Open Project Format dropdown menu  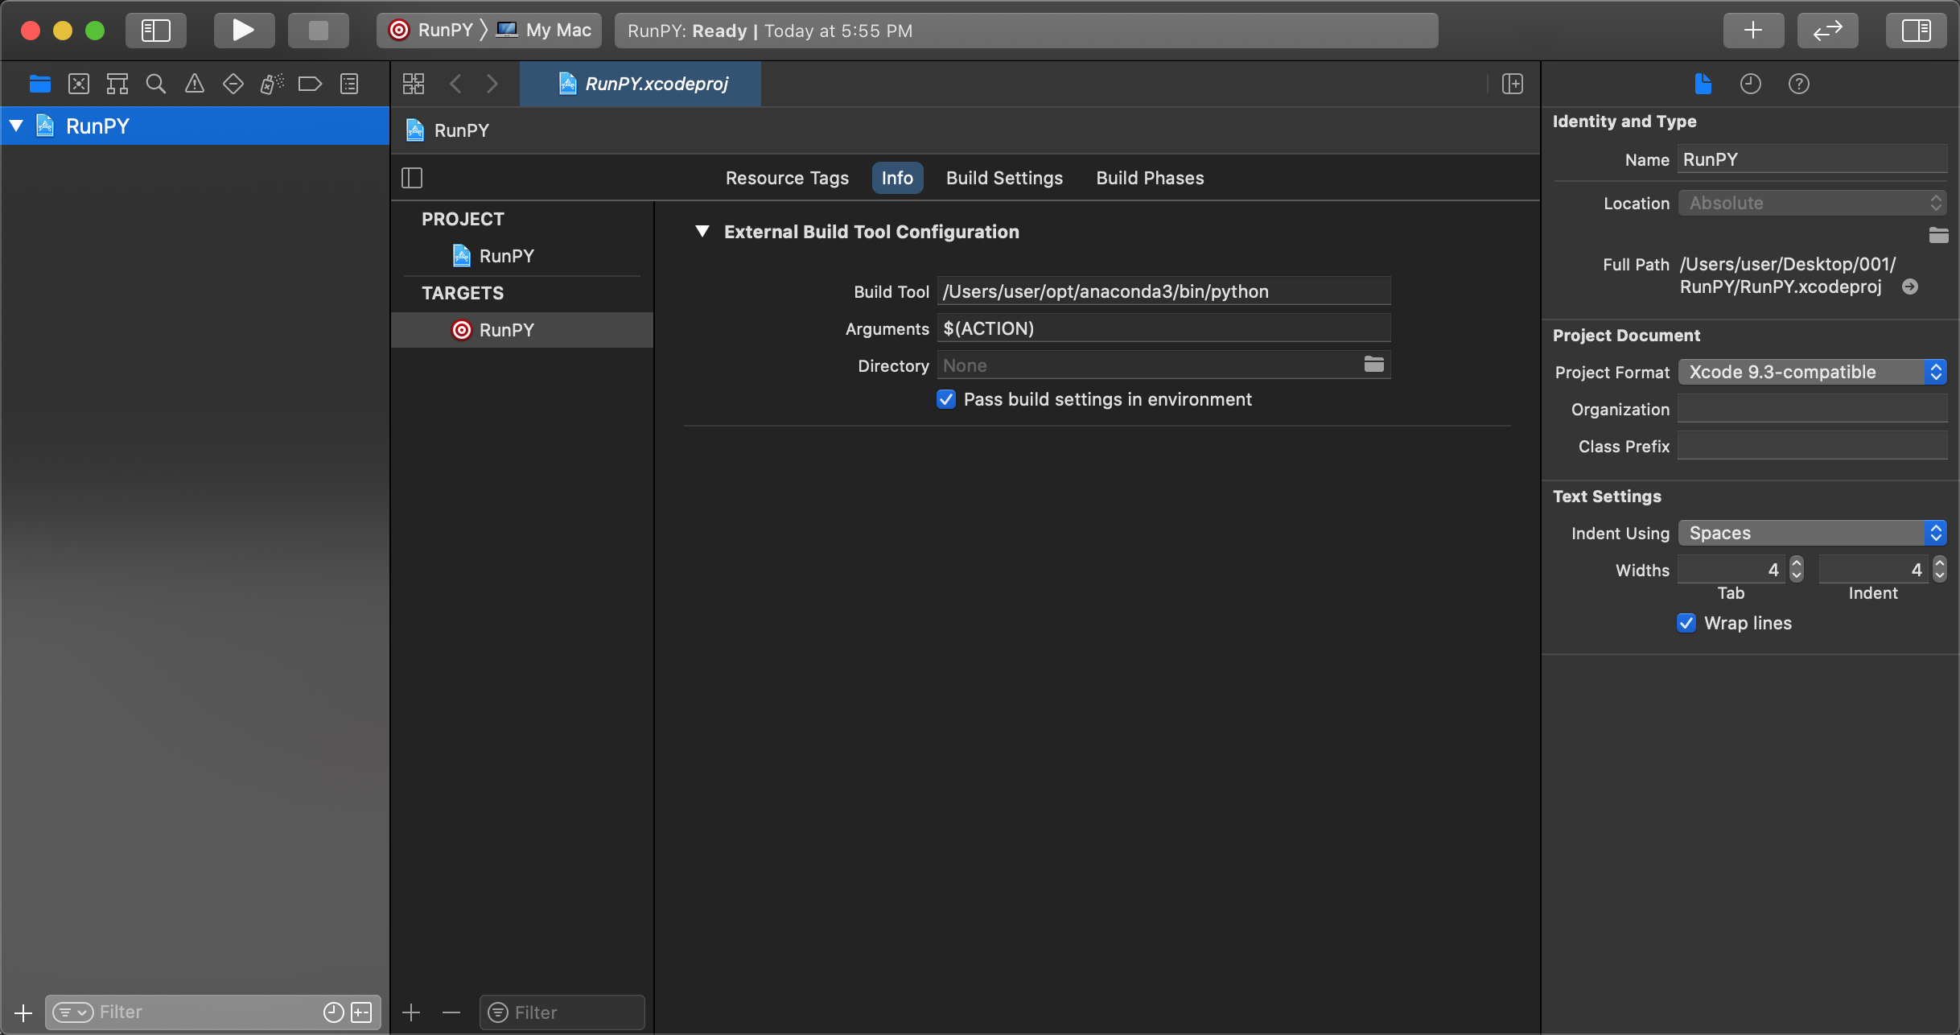click(1815, 373)
